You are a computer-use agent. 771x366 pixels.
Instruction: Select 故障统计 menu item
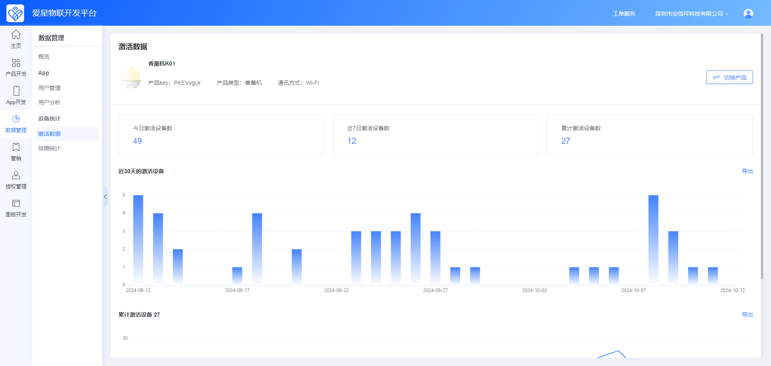(x=49, y=148)
